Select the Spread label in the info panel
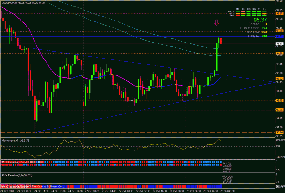This screenshot has width=285, height=193. coord(254,24)
